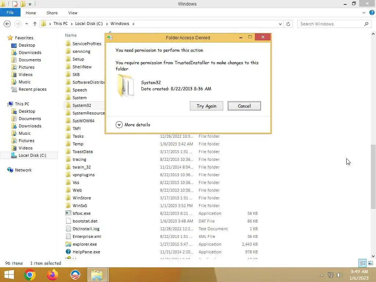This screenshot has height=282, width=376.
Task: Click the scrollbar down arrow
Action: coord(373,256)
